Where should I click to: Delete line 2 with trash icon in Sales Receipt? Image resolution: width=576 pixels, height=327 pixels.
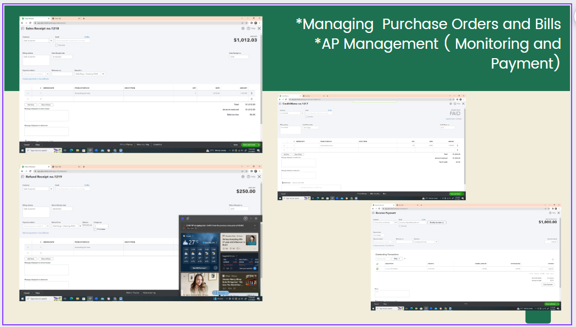(x=252, y=99)
